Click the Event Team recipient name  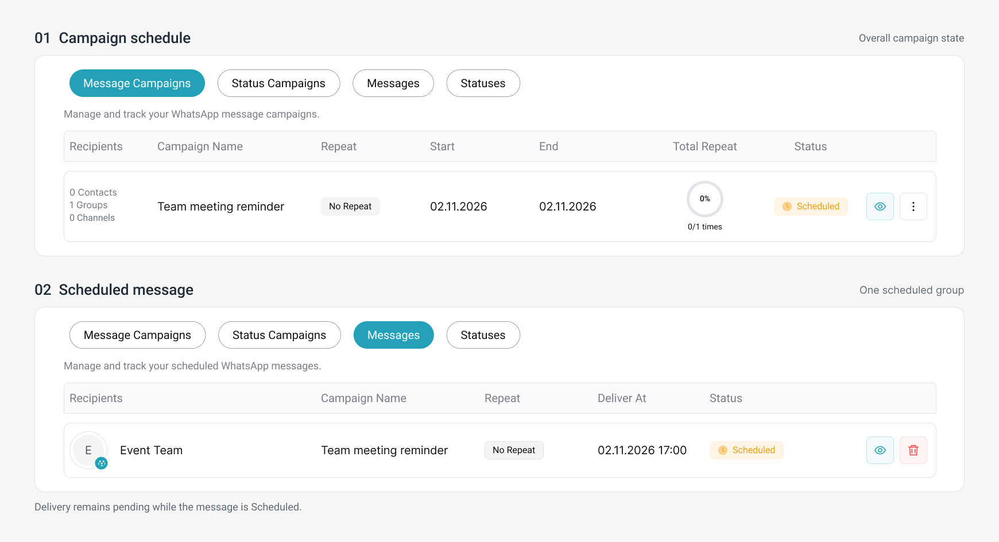[x=152, y=450]
